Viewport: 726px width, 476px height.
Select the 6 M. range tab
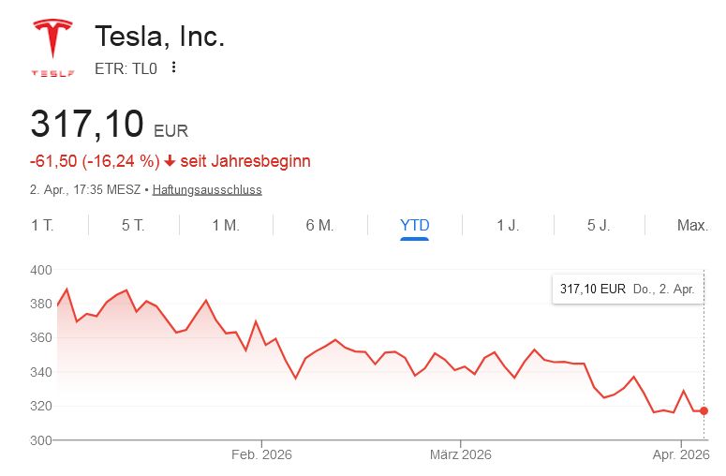click(319, 225)
